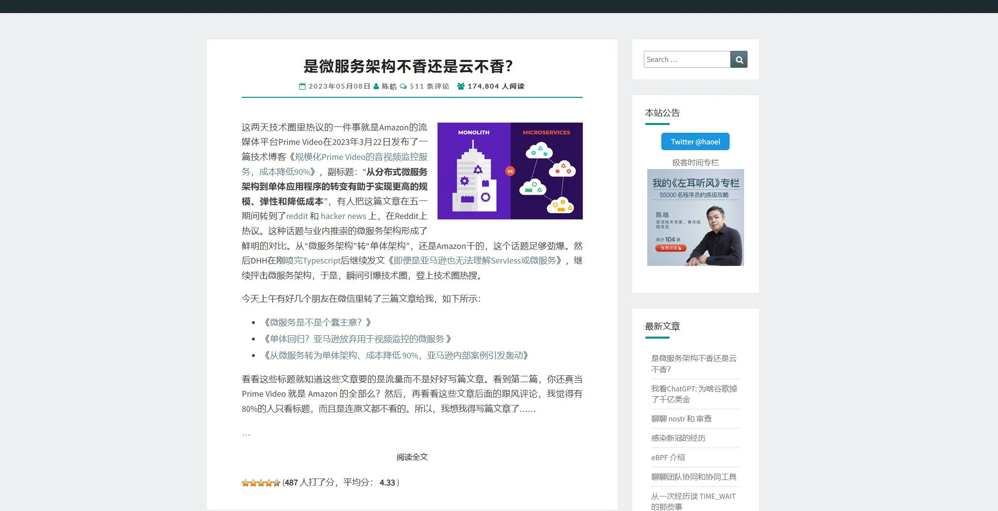Click the comments bubble icon by 511 条评论

click(403, 86)
